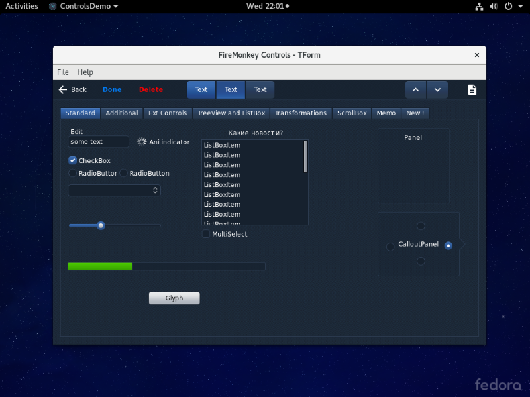Open the ScrollBox tab
This screenshot has width=530, height=397.
pos(352,113)
